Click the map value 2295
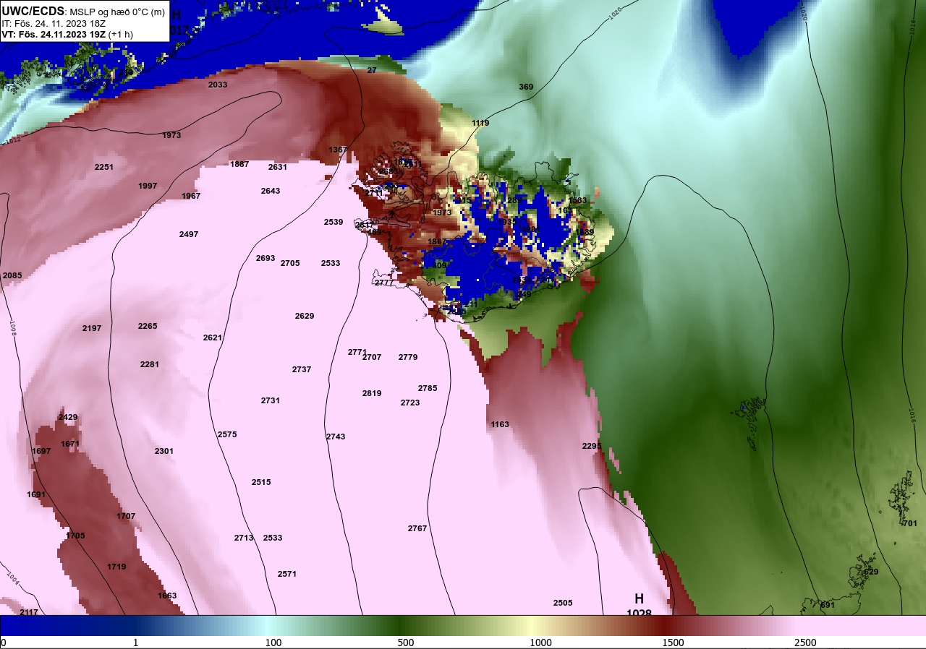This screenshot has width=926, height=649. [592, 446]
